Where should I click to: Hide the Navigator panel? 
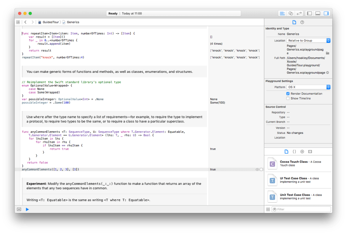click(309, 13)
